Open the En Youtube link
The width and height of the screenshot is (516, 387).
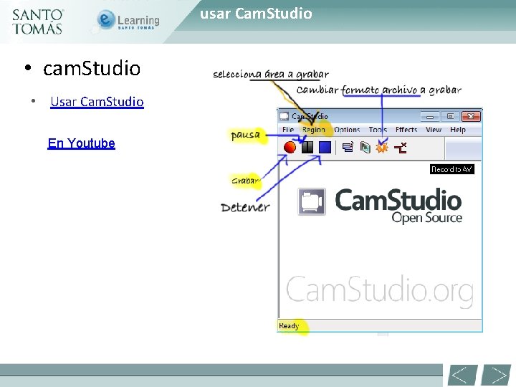pyautogui.click(x=81, y=143)
